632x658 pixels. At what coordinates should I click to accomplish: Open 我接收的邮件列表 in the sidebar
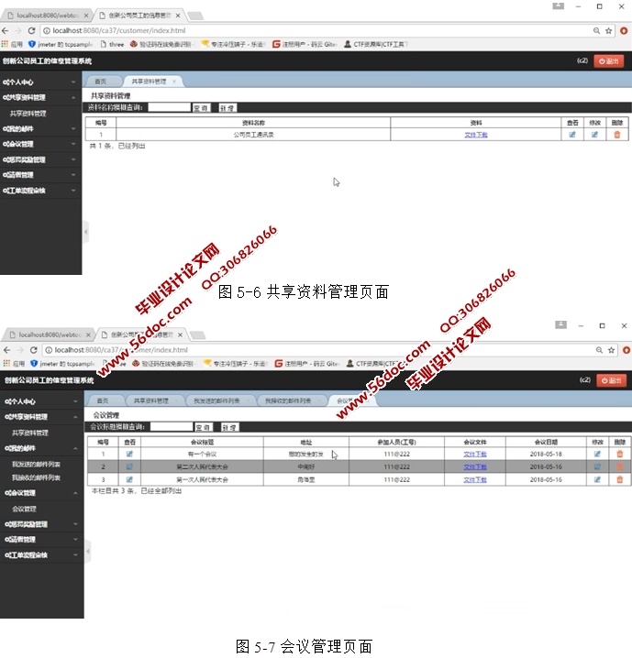(37, 477)
